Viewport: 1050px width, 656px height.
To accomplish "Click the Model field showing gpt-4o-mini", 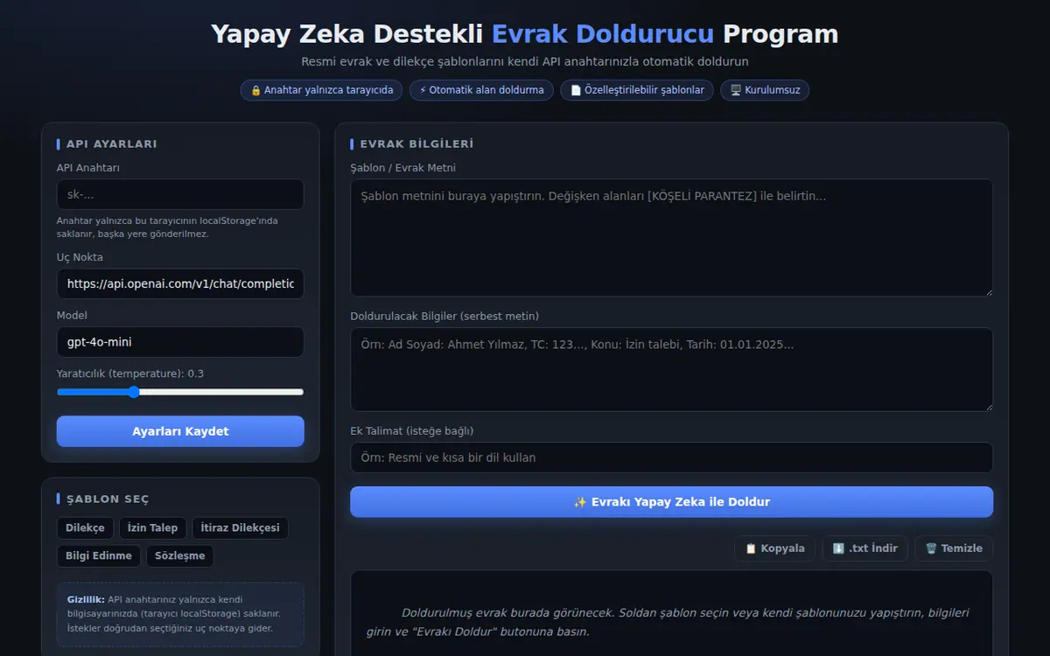I will click(180, 342).
